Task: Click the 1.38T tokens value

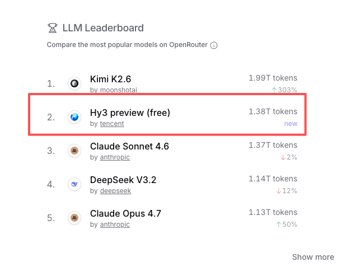Action: click(x=273, y=111)
